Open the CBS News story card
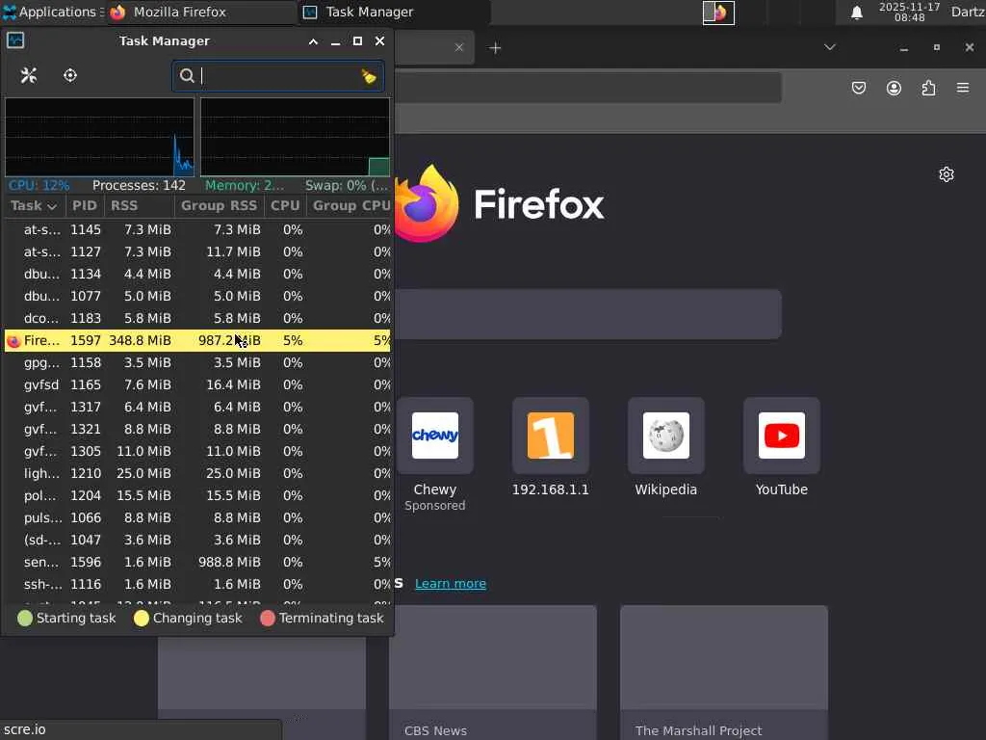986x740 pixels. (492, 673)
